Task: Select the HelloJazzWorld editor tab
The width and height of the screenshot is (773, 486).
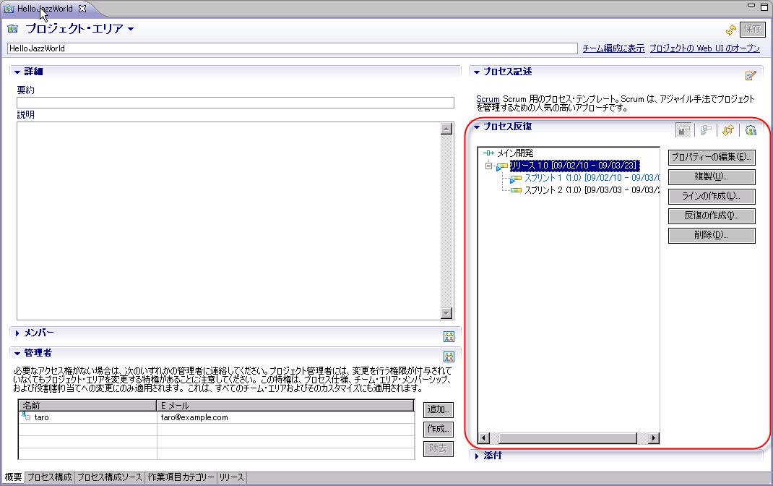Action: (45, 9)
